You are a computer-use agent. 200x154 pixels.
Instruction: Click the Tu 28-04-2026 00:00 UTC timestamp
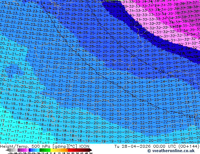click(145, 146)
